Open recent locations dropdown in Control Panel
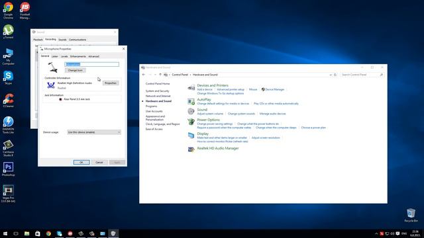The image size is (424, 238). (155, 75)
